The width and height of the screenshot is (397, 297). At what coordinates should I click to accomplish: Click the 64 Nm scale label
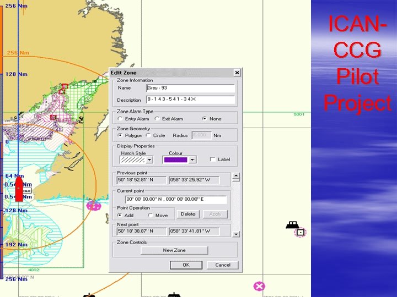coord(15,176)
